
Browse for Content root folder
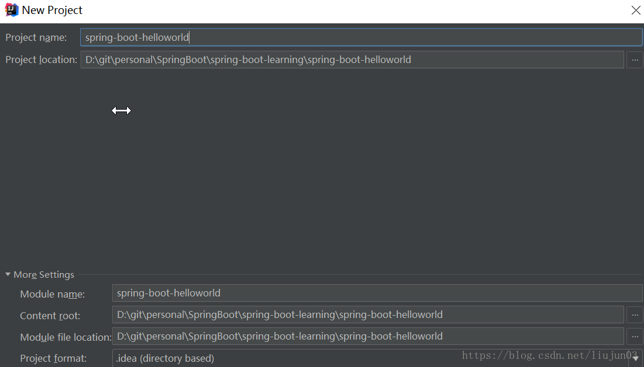(635, 314)
